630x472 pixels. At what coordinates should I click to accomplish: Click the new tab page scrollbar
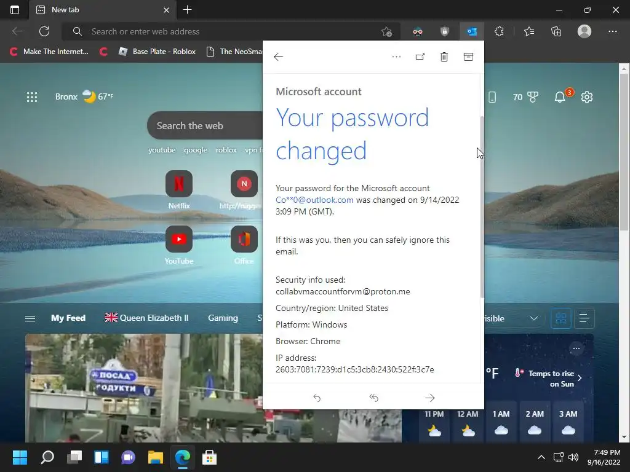click(x=624, y=152)
